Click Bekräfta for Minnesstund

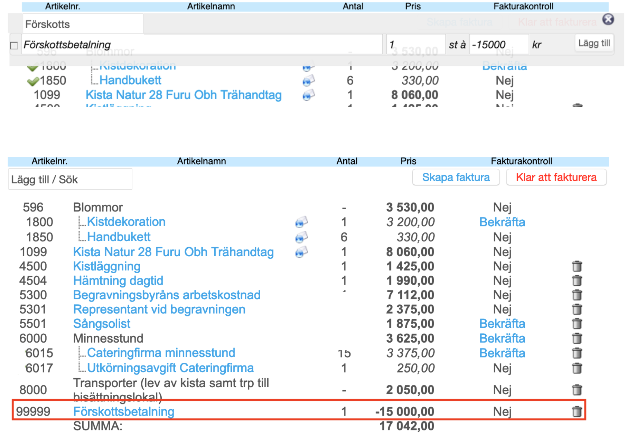click(502, 339)
